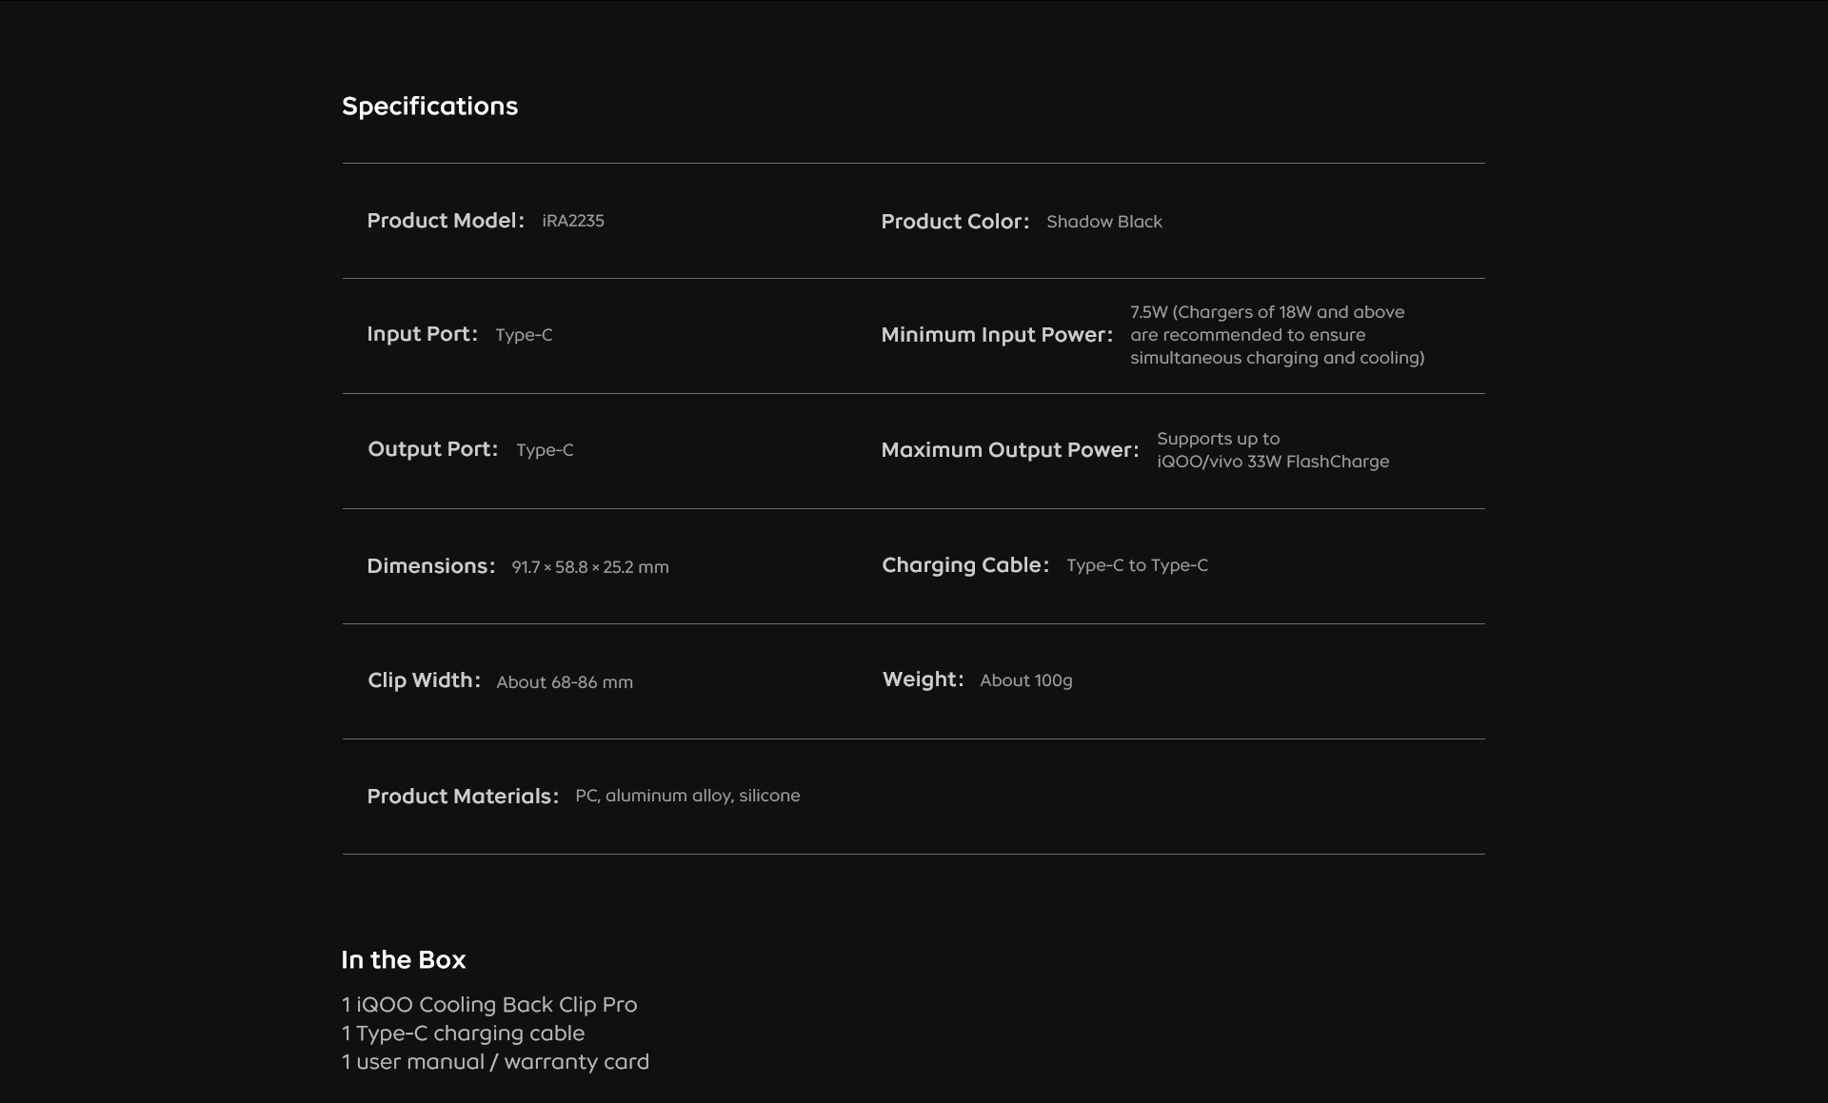Click the Product Model label
Screen dimensions: 1828x1103
[445, 221]
